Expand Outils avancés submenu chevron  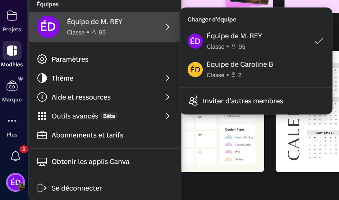pyautogui.click(x=168, y=116)
